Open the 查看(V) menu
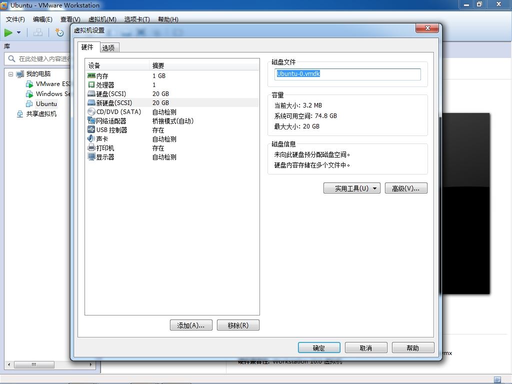Image resolution: width=512 pixels, height=384 pixels. coord(70,19)
